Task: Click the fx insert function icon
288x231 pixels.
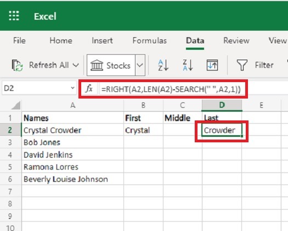Action: coord(89,89)
